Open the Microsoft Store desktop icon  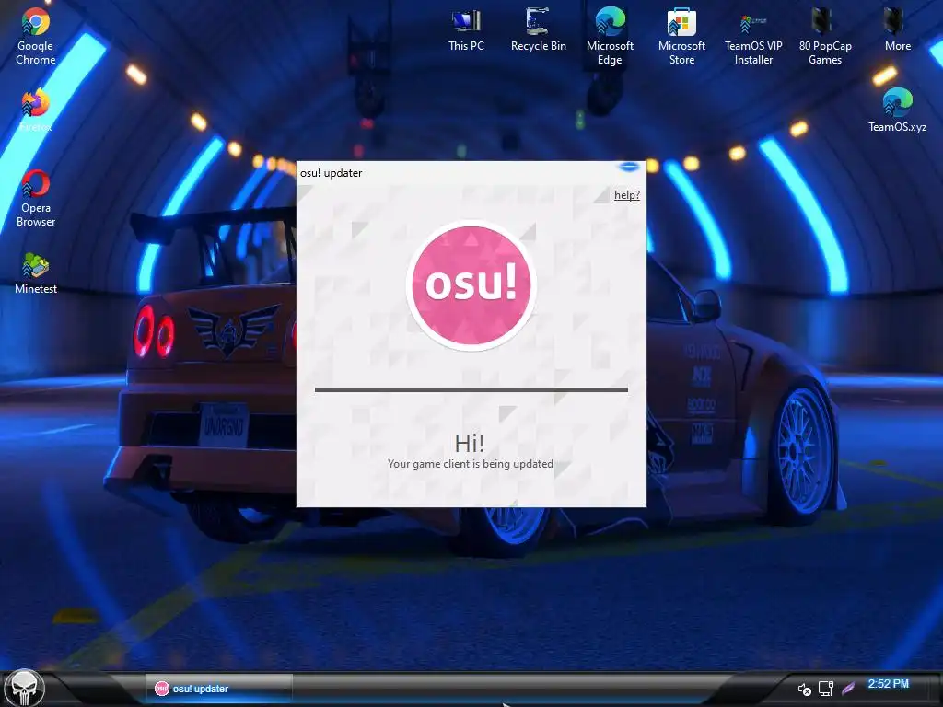tap(681, 36)
